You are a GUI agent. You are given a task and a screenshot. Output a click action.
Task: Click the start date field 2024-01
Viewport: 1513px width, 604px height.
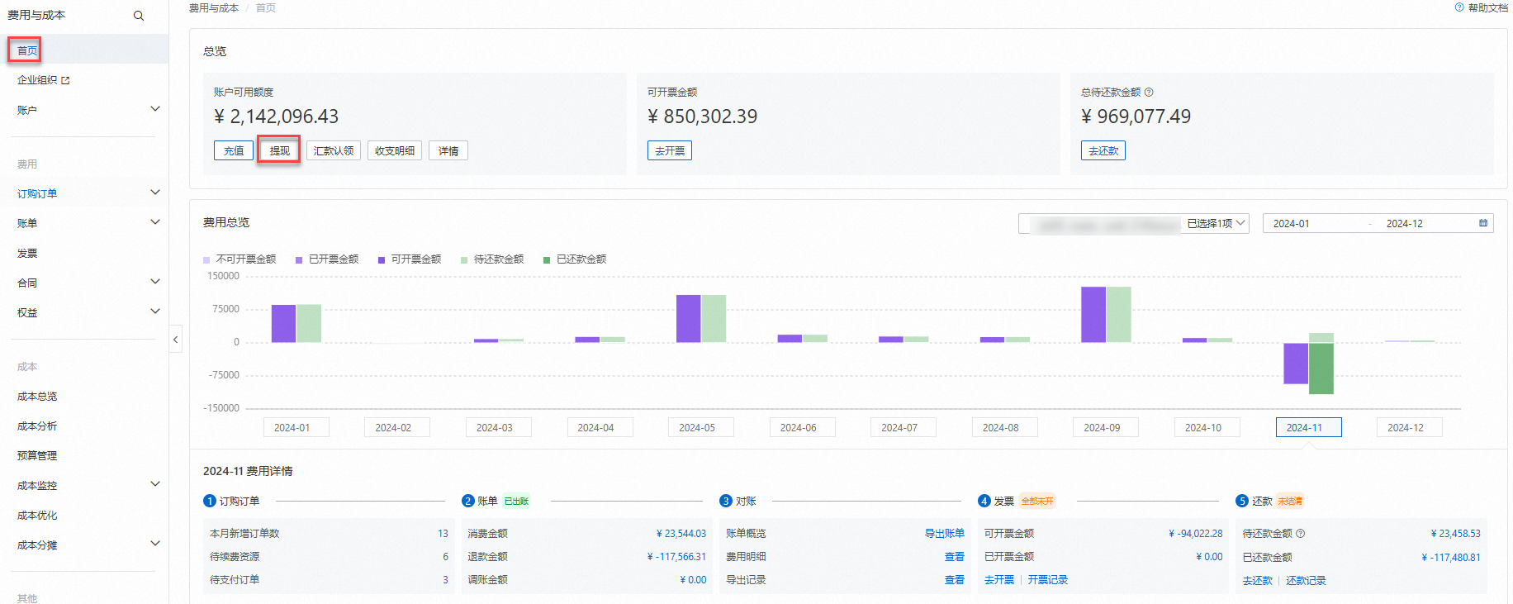[x=1292, y=224]
